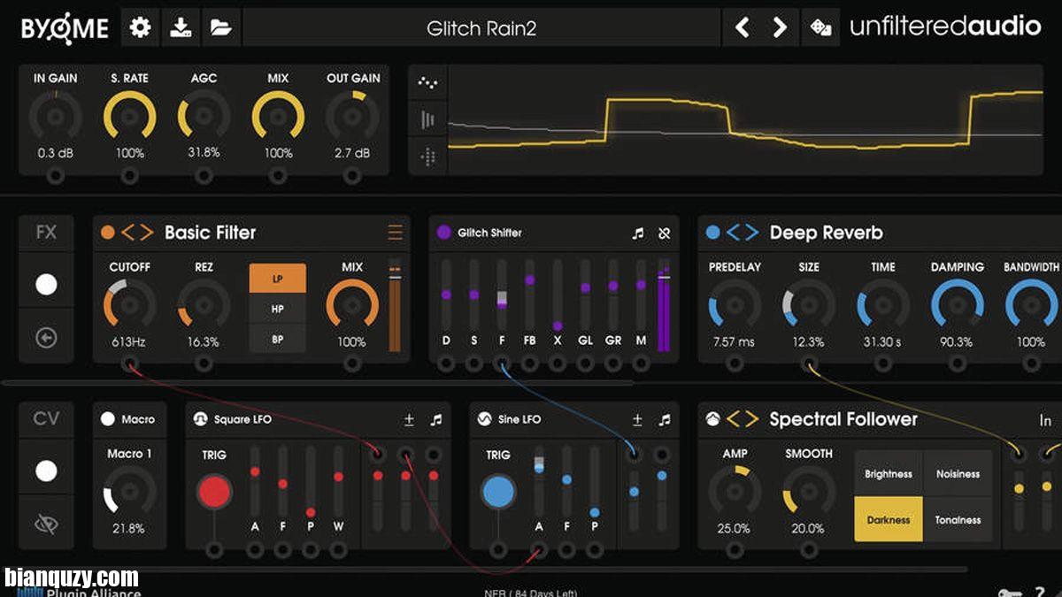
Task: Open the Basic Filter hamburger menu
Action: pyautogui.click(x=395, y=233)
